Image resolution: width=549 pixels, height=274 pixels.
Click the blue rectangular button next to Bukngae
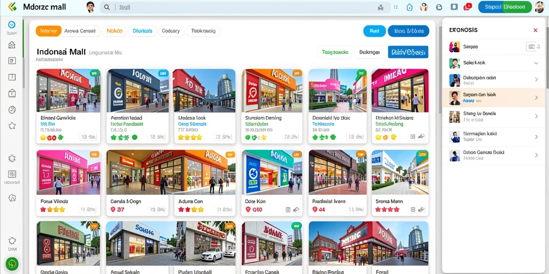click(408, 52)
